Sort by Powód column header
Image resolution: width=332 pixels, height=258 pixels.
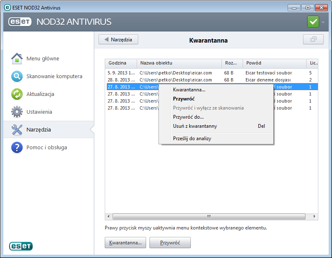tap(274, 63)
